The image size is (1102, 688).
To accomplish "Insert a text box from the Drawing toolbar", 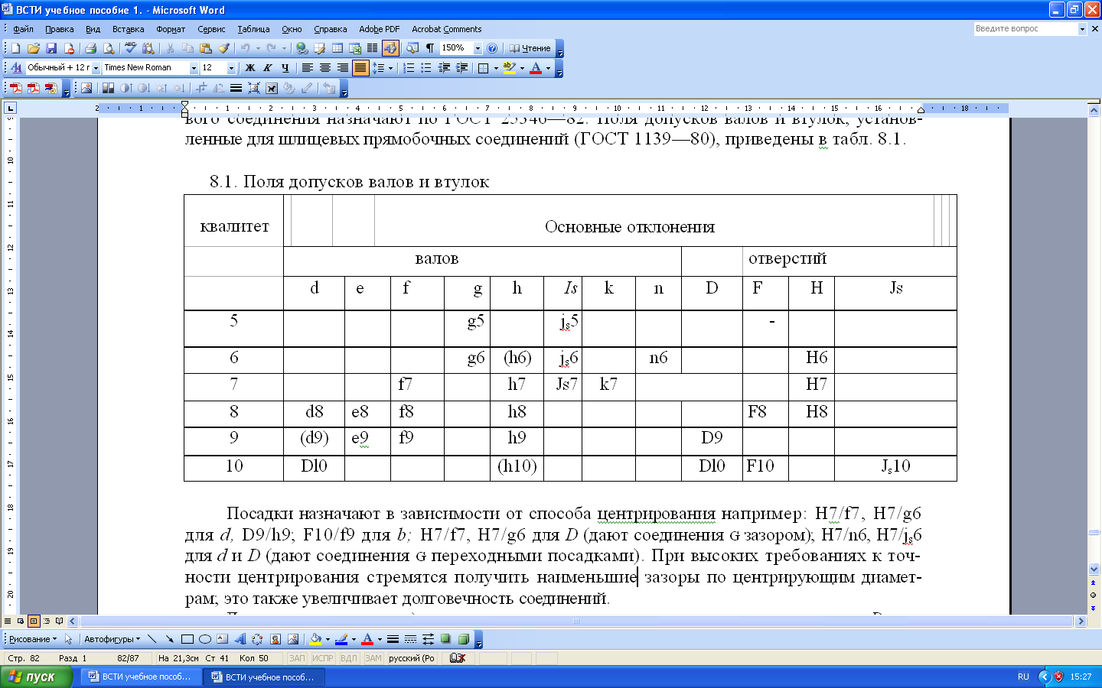I will (x=222, y=639).
